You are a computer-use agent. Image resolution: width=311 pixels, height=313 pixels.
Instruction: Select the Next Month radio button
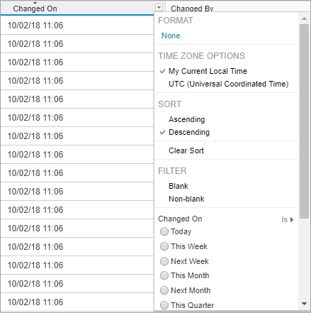(164, 290)
